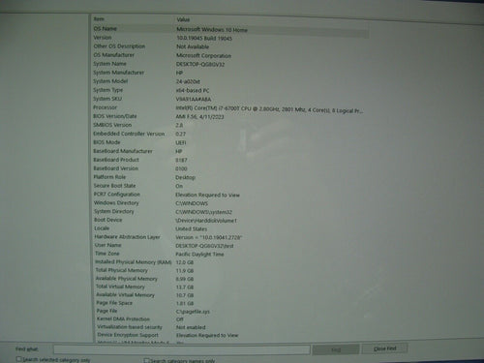This screenshot has height=363, width=484.
Task: Select the Embedded Controller Version row
Action: click(x=229, y=134)
